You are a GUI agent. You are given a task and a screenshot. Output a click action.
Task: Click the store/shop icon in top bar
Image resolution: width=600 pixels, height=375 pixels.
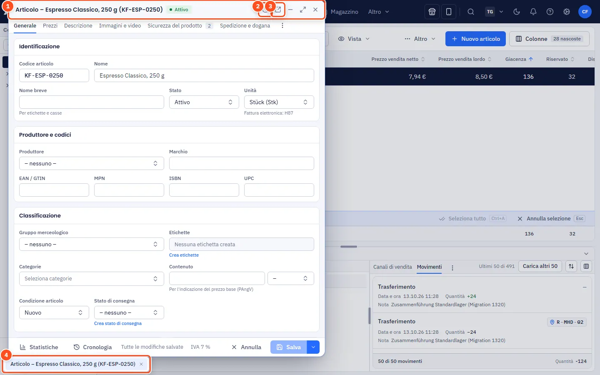[432, 12]
